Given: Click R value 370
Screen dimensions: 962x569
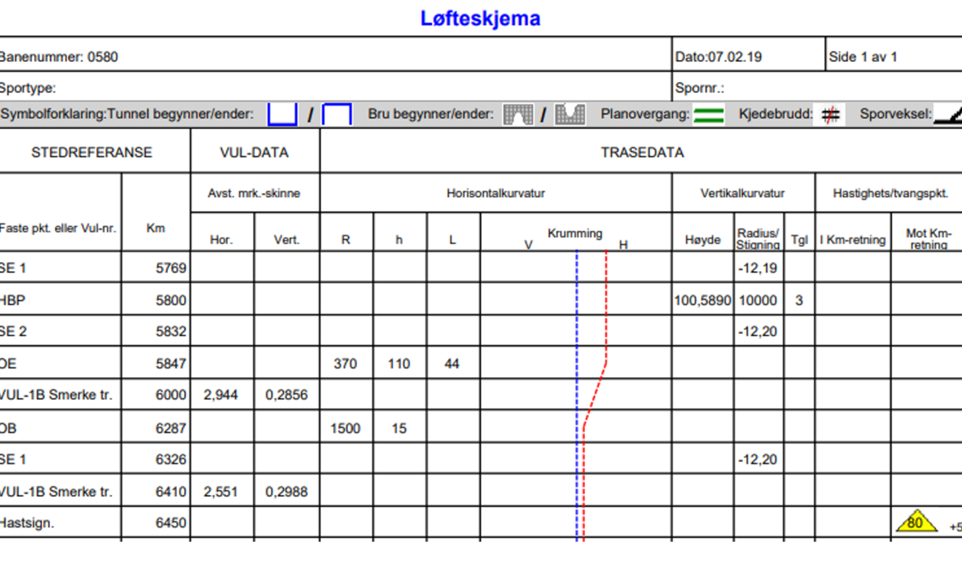Looking at the screenshot, I should [345, 364].
